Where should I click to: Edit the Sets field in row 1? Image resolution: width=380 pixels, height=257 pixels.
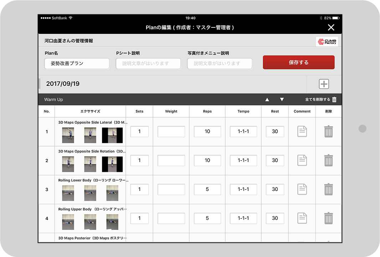click(x=139, y=132)
